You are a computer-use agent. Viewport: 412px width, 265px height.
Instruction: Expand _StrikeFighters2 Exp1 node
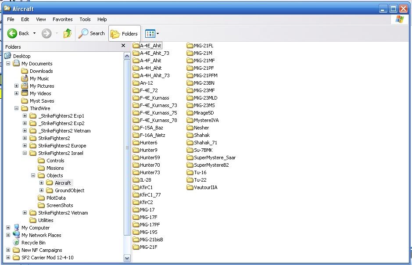click(25, 115)
